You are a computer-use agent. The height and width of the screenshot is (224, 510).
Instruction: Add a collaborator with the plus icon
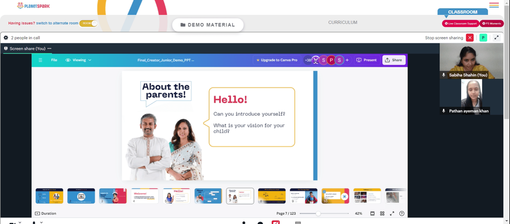pos(347,60)
